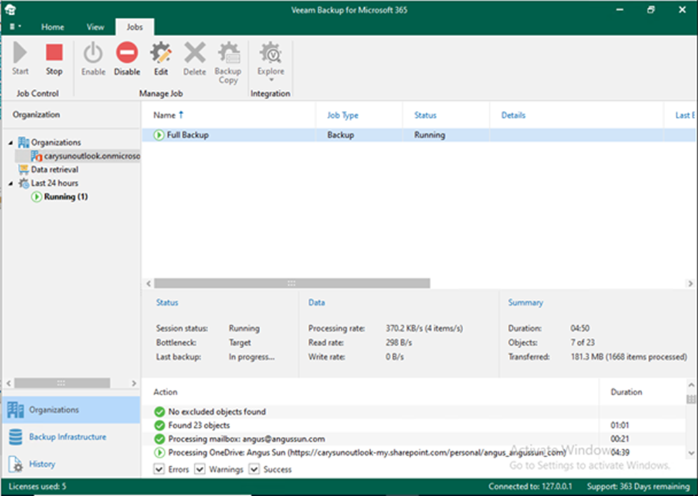The width and height of the screenshot is (698, 496).
Task: Toggle the Errors filter checkbox
Action: coord(159,469)
